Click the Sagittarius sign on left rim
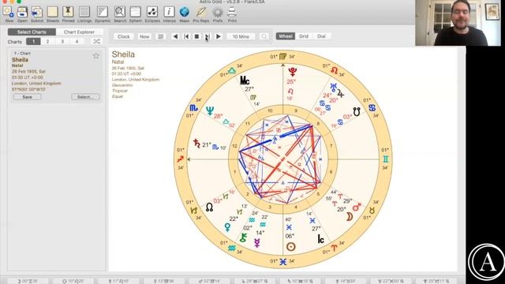 [x=181, y=159]
